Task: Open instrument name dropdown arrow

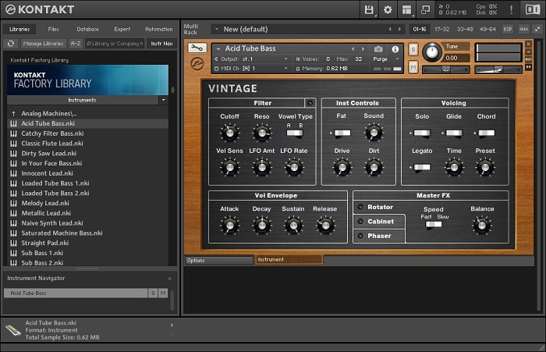Action: pyautogui.click(x=218, y=49)
